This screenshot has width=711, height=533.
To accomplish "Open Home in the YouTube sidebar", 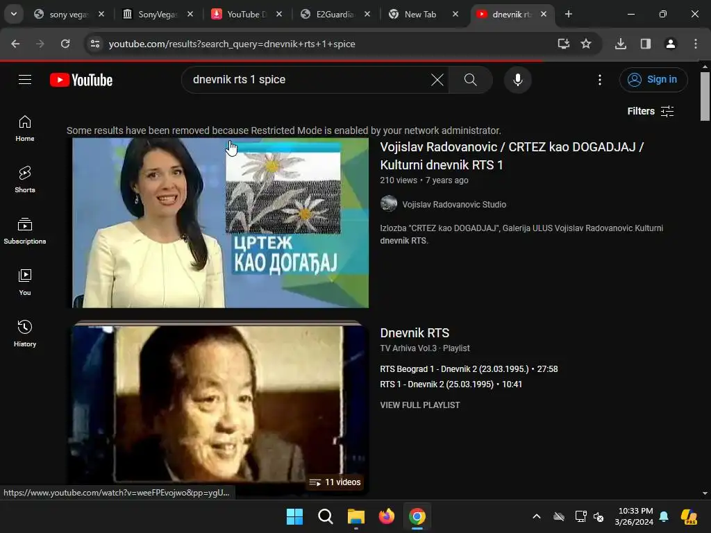I will (25, 128).
